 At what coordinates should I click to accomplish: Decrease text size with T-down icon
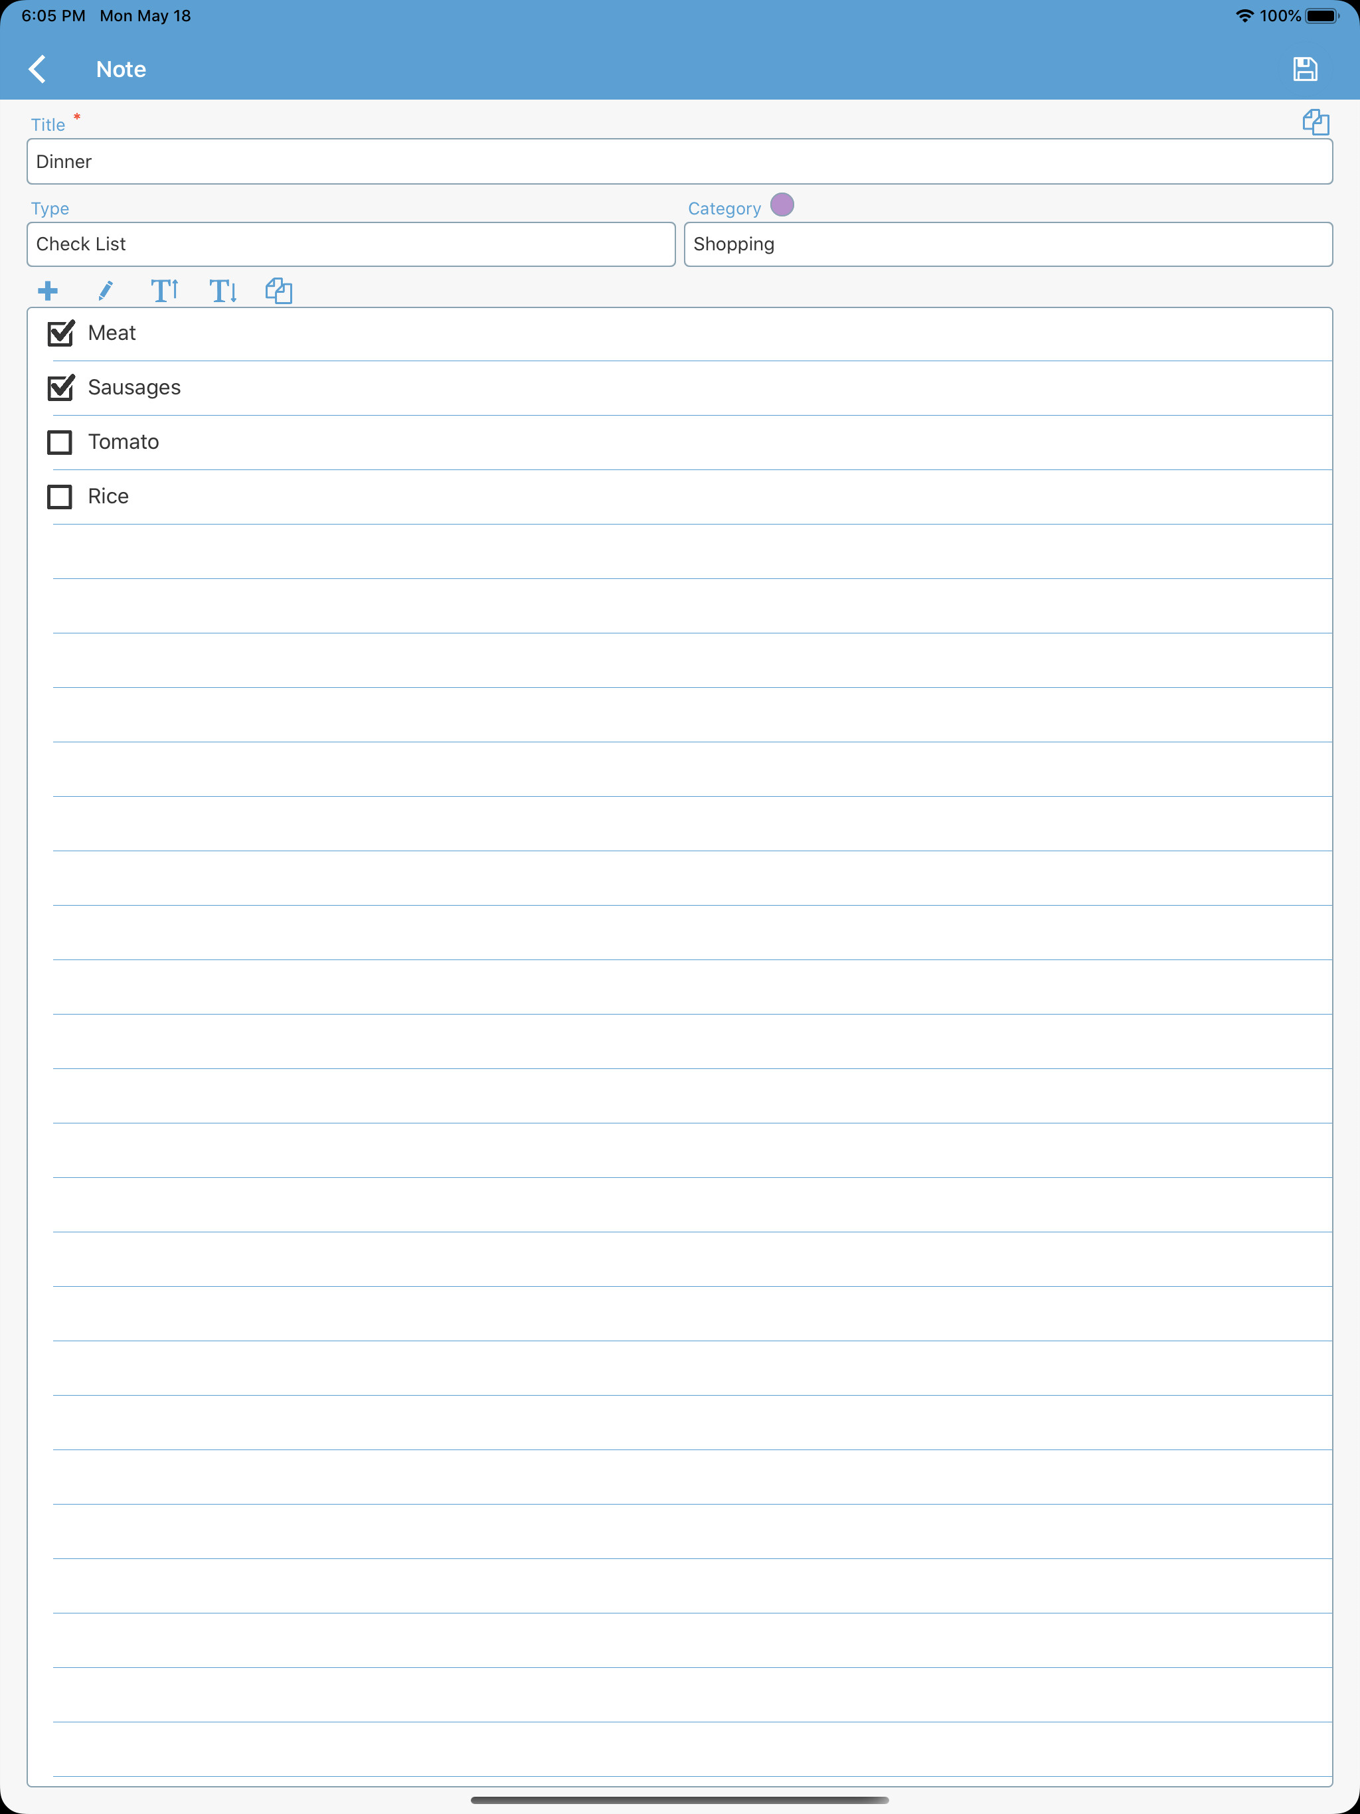click(222, 290)
